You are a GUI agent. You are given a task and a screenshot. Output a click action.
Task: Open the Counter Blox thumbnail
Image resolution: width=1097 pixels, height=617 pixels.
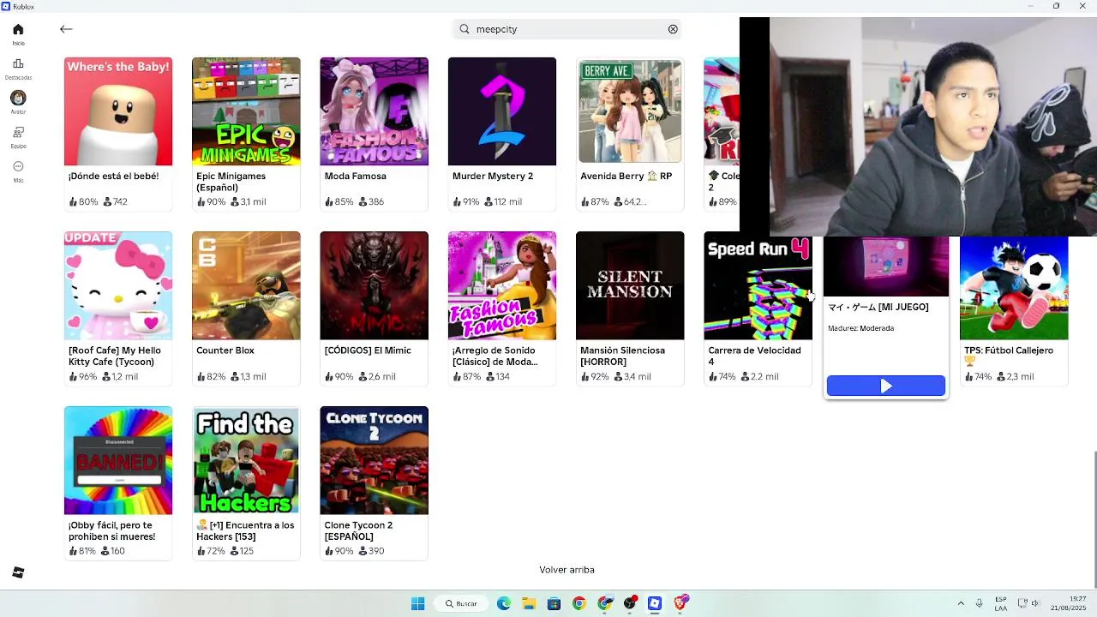[x=246, y=285]
